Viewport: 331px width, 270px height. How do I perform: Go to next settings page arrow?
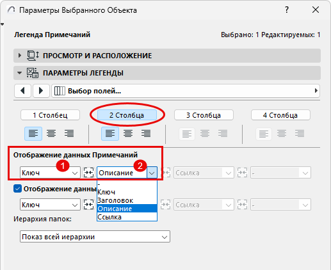coord(41,91)
